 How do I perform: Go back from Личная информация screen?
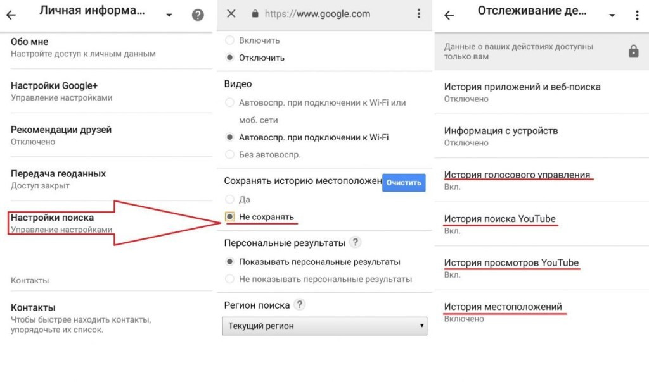(x=11, y=15)
